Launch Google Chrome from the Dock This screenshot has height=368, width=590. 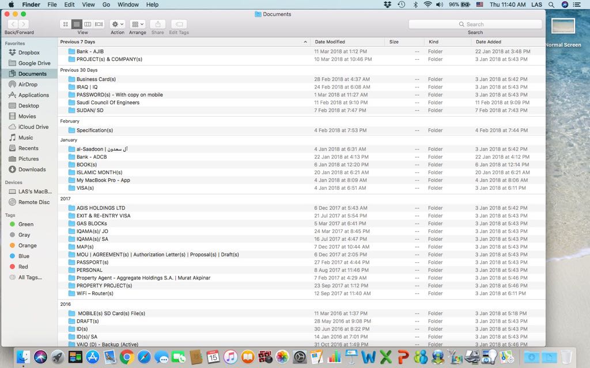(x=127, y=356)
